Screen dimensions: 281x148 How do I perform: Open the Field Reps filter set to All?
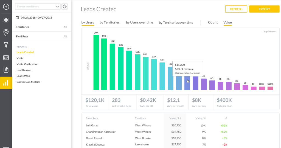[x=41, y=37]
